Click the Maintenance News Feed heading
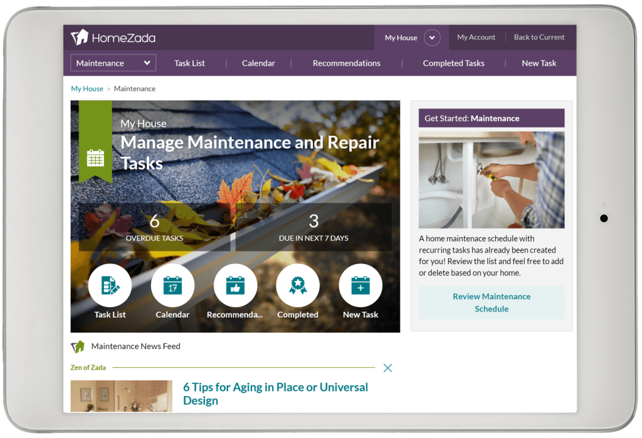Image resolution: width=642 pixels, height=438 pixels. point(135,347)
